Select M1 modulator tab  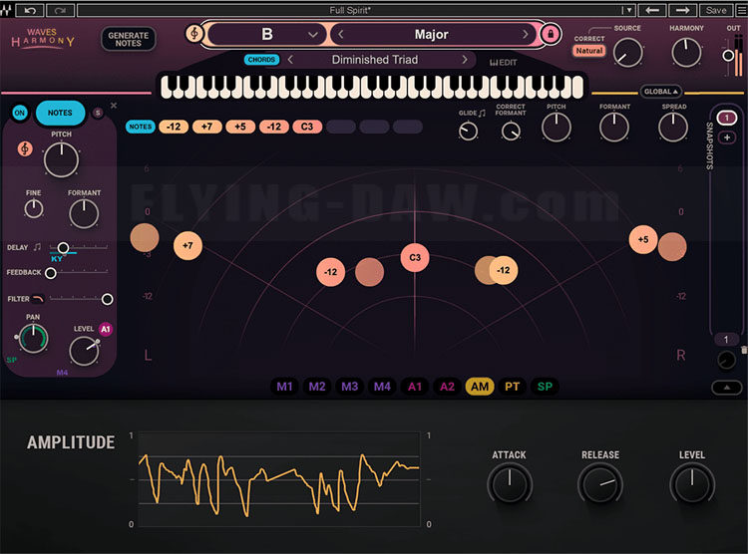[x=285, y=387]
